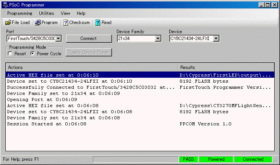Click the Checksum question-mark icon
Screen dimensions: 280x165
pyautogui.click(x=66, y=22)
